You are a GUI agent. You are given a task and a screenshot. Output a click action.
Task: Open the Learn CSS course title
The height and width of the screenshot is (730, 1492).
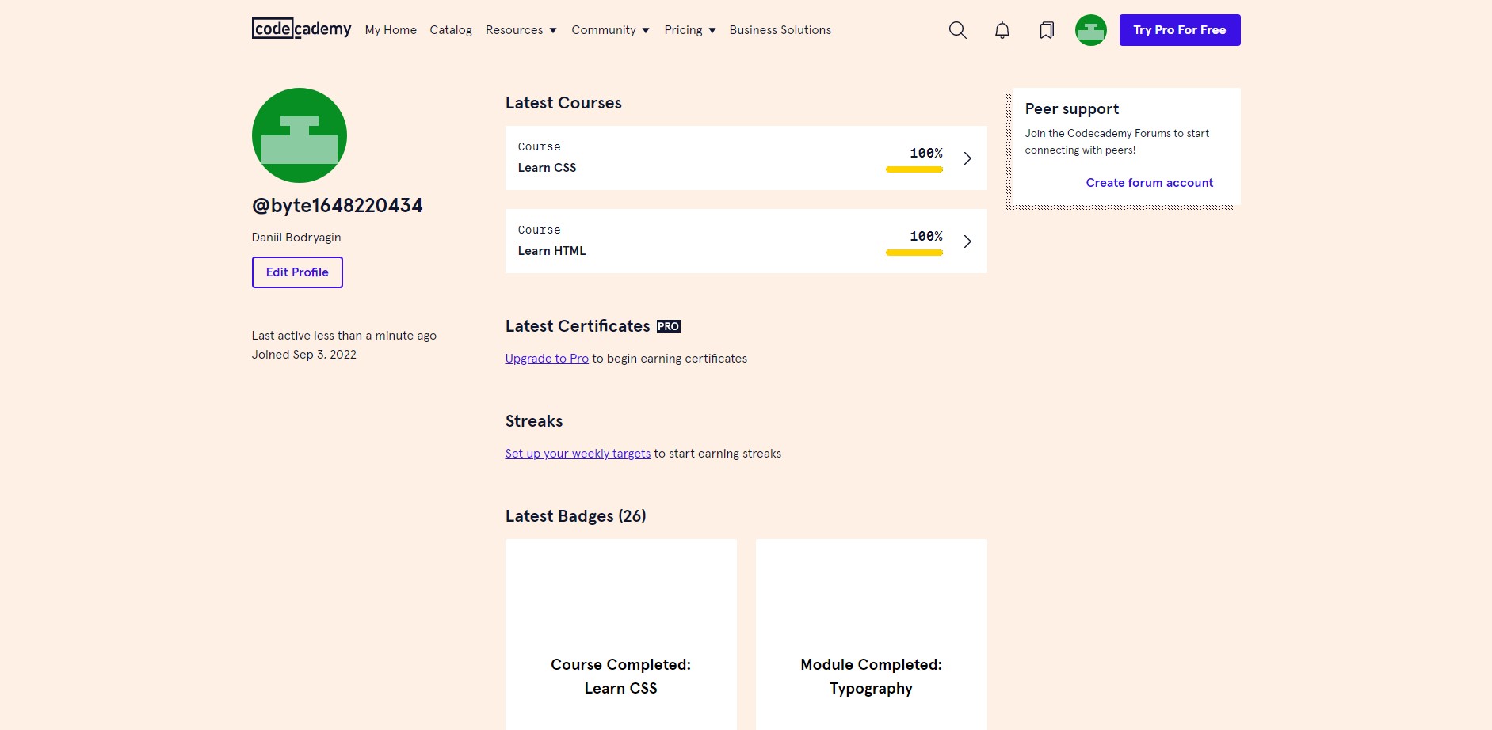(547, 168)
